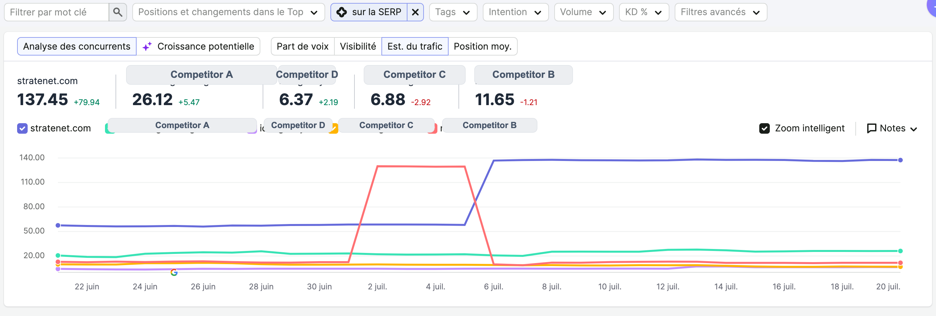The width and height of the screenshot is (936, 316).
Task: Focus the 'Filtrer par mot clé' field
Action: coord(56,12)
